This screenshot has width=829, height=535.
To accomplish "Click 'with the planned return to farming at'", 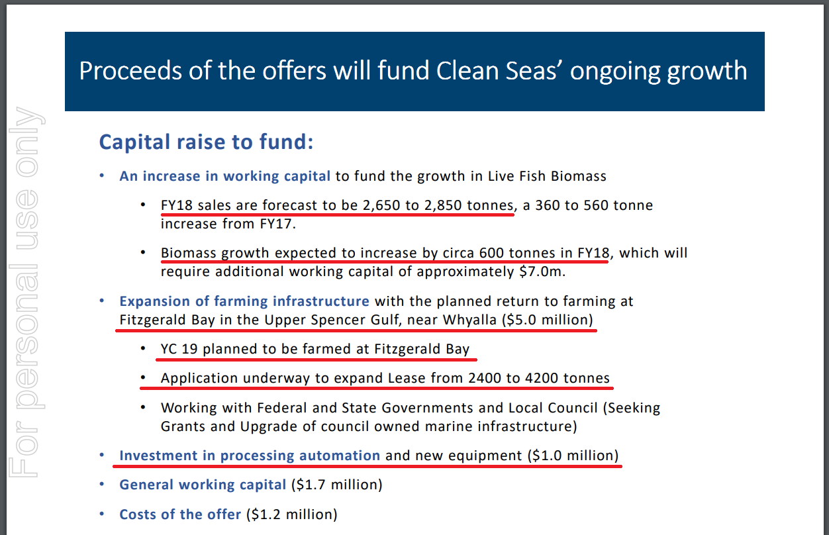I will (504, 301).
